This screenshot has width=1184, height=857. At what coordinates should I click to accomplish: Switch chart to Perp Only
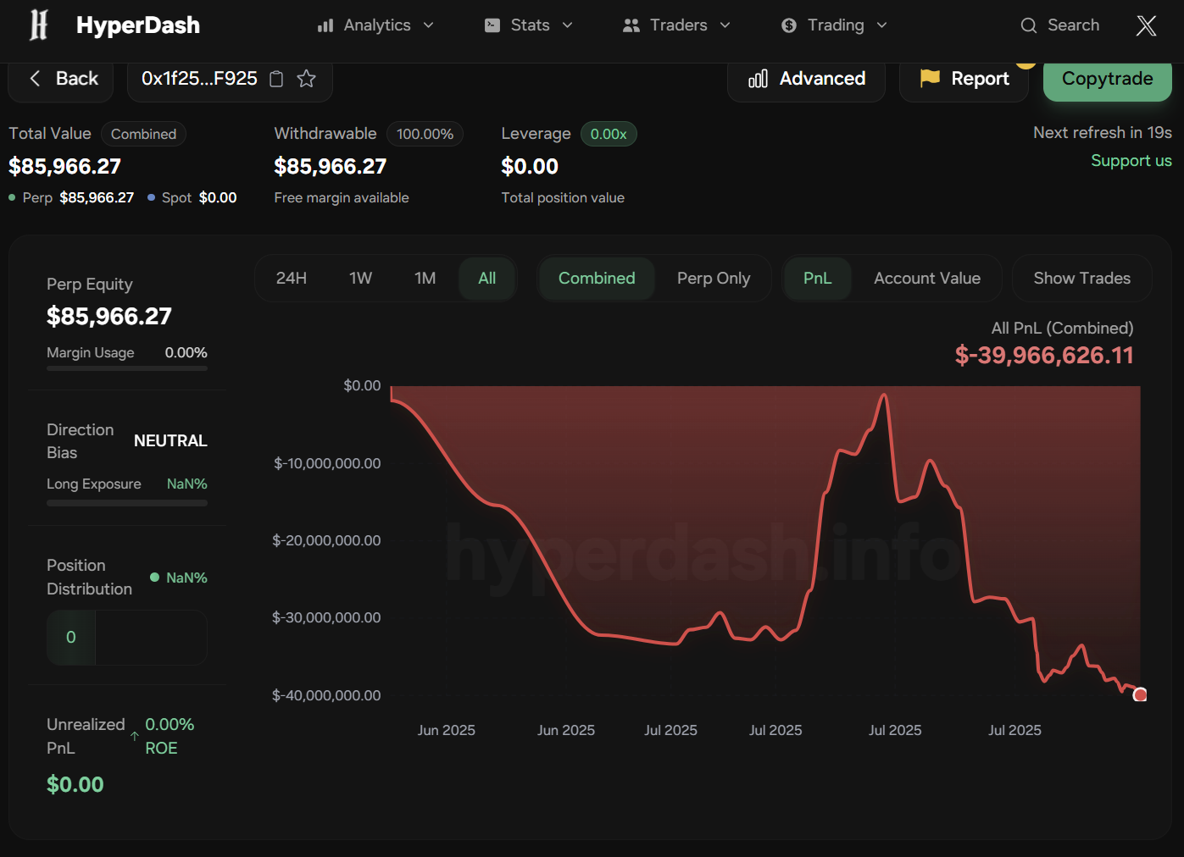tap(713, 279)
